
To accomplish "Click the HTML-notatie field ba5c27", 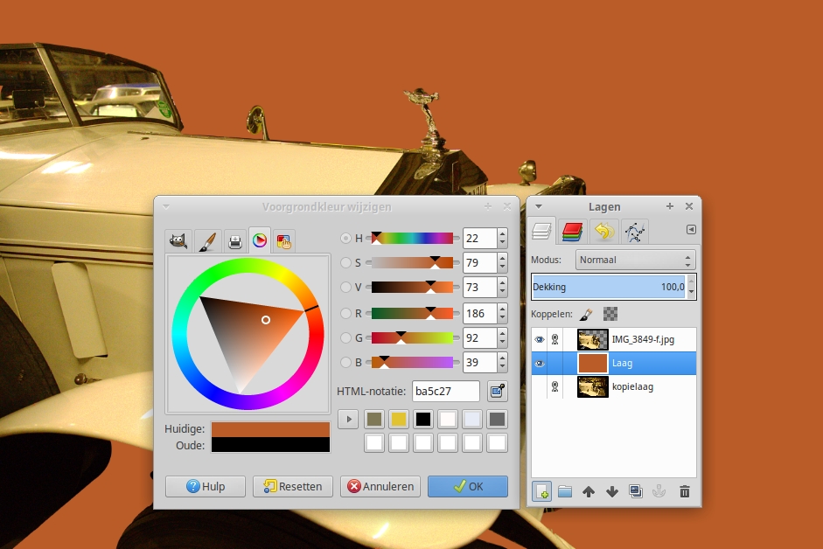I will tap(446, 391).
